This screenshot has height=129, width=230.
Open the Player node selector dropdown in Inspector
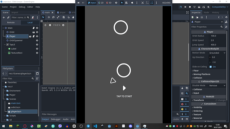coord(207,22)
